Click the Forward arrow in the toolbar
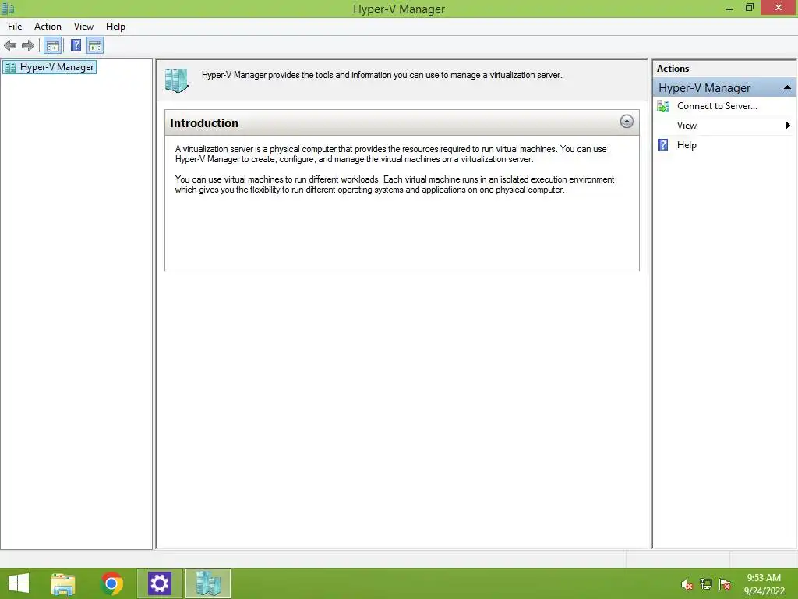The width and height of the screenshot is (798, 599). coord(28,46)
